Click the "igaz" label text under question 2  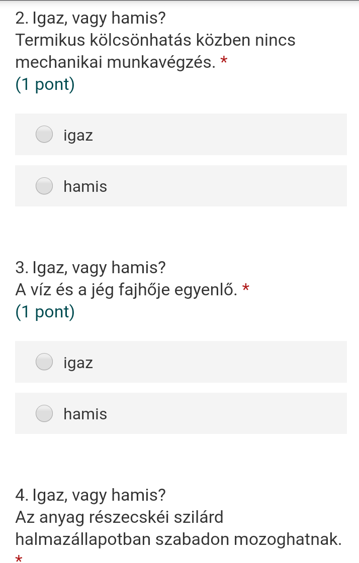(78, 136)
